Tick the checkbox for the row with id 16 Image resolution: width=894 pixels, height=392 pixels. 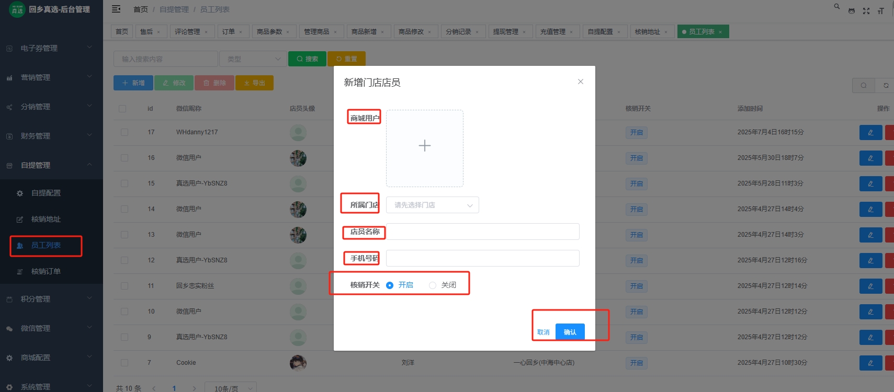click(x=125, y=158)
